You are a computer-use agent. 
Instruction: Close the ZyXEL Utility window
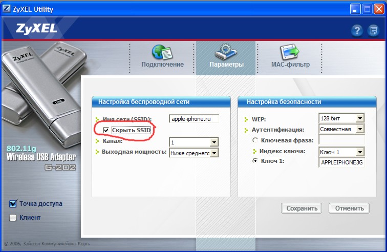[379, 9]
